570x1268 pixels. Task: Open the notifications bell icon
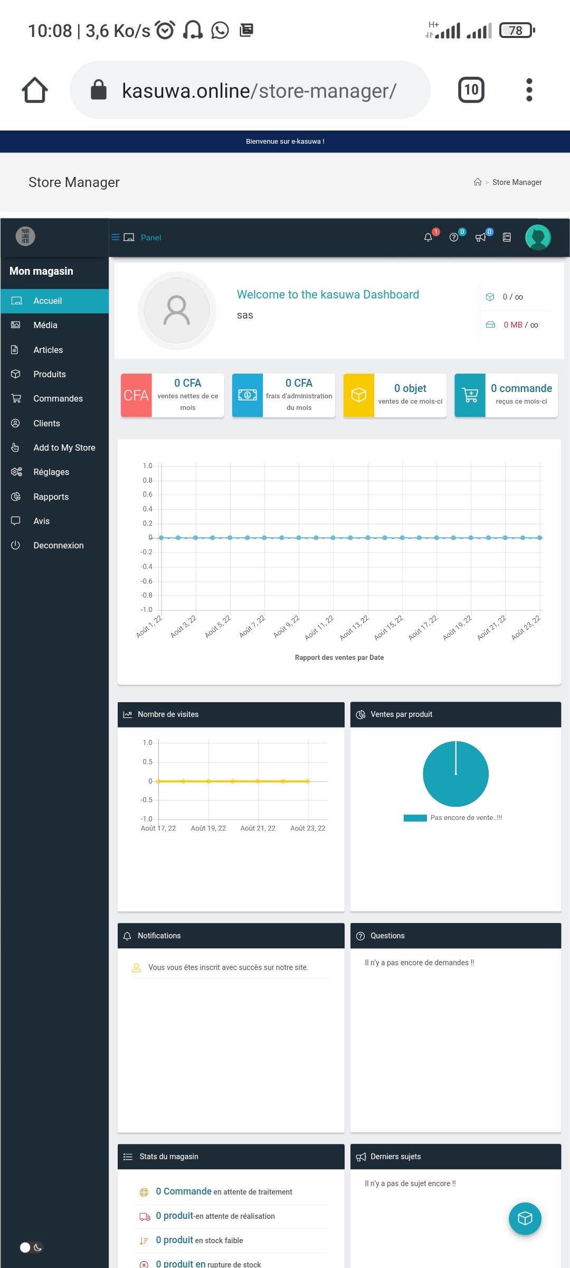point(428,237)
